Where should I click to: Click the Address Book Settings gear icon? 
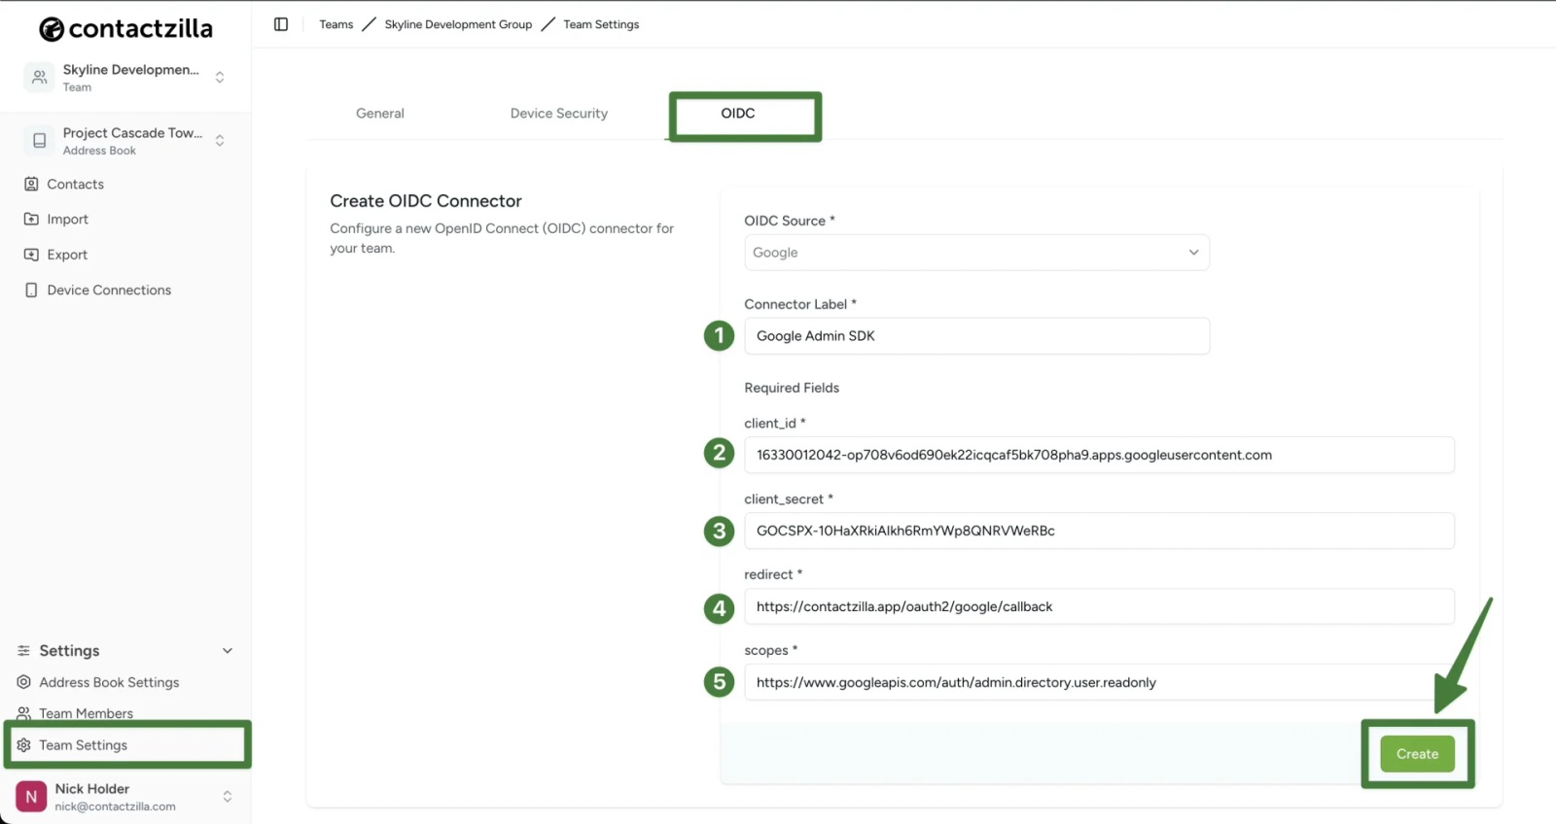tap(23, 682)
